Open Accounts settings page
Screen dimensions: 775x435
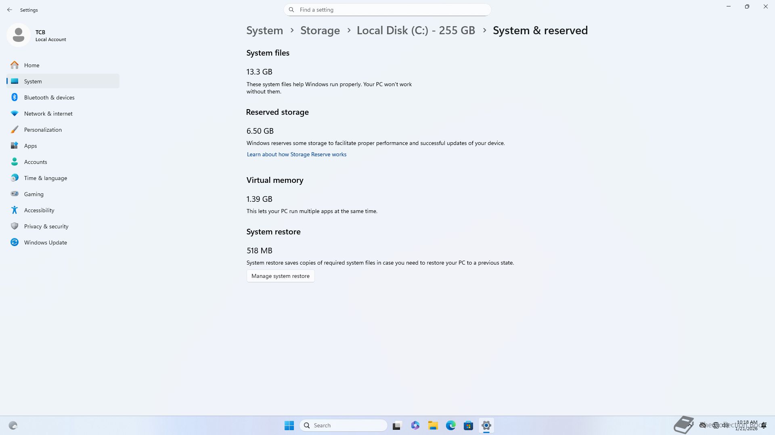click(x=36, y=162)
